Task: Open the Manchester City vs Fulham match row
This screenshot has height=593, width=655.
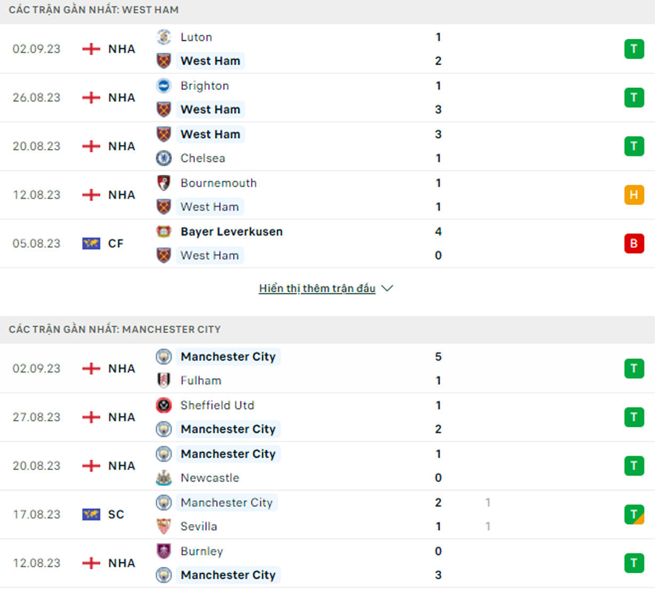Action: [327, 368]
